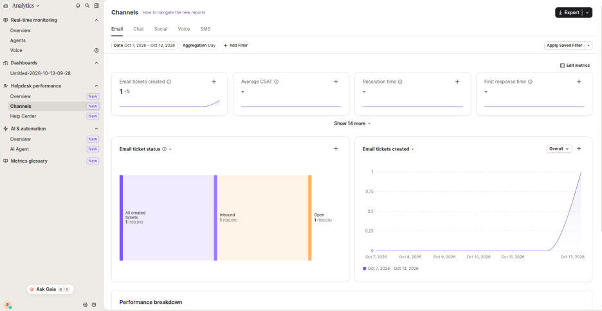Click plus icon on Email ticket status chart
Screen dimensions: 602x311
(336, 149)
